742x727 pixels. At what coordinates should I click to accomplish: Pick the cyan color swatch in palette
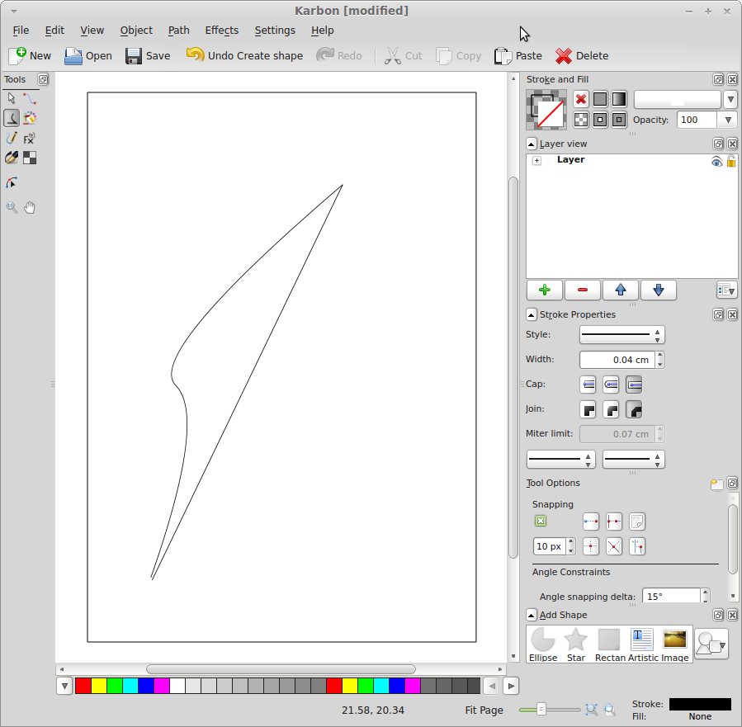click(130, 686)
